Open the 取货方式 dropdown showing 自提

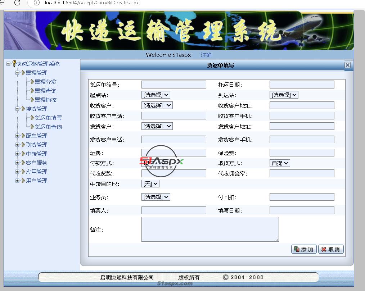click(280, 163)
